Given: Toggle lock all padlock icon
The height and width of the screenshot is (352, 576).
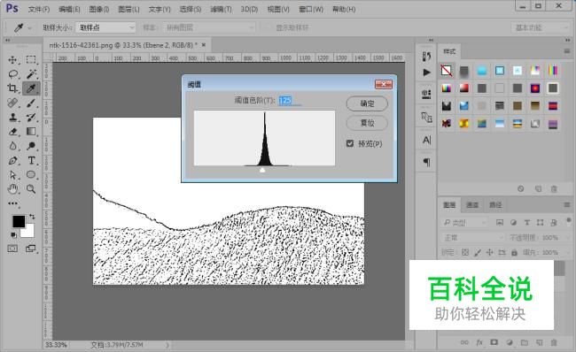Looking at the screenshot, I should 514,252.
